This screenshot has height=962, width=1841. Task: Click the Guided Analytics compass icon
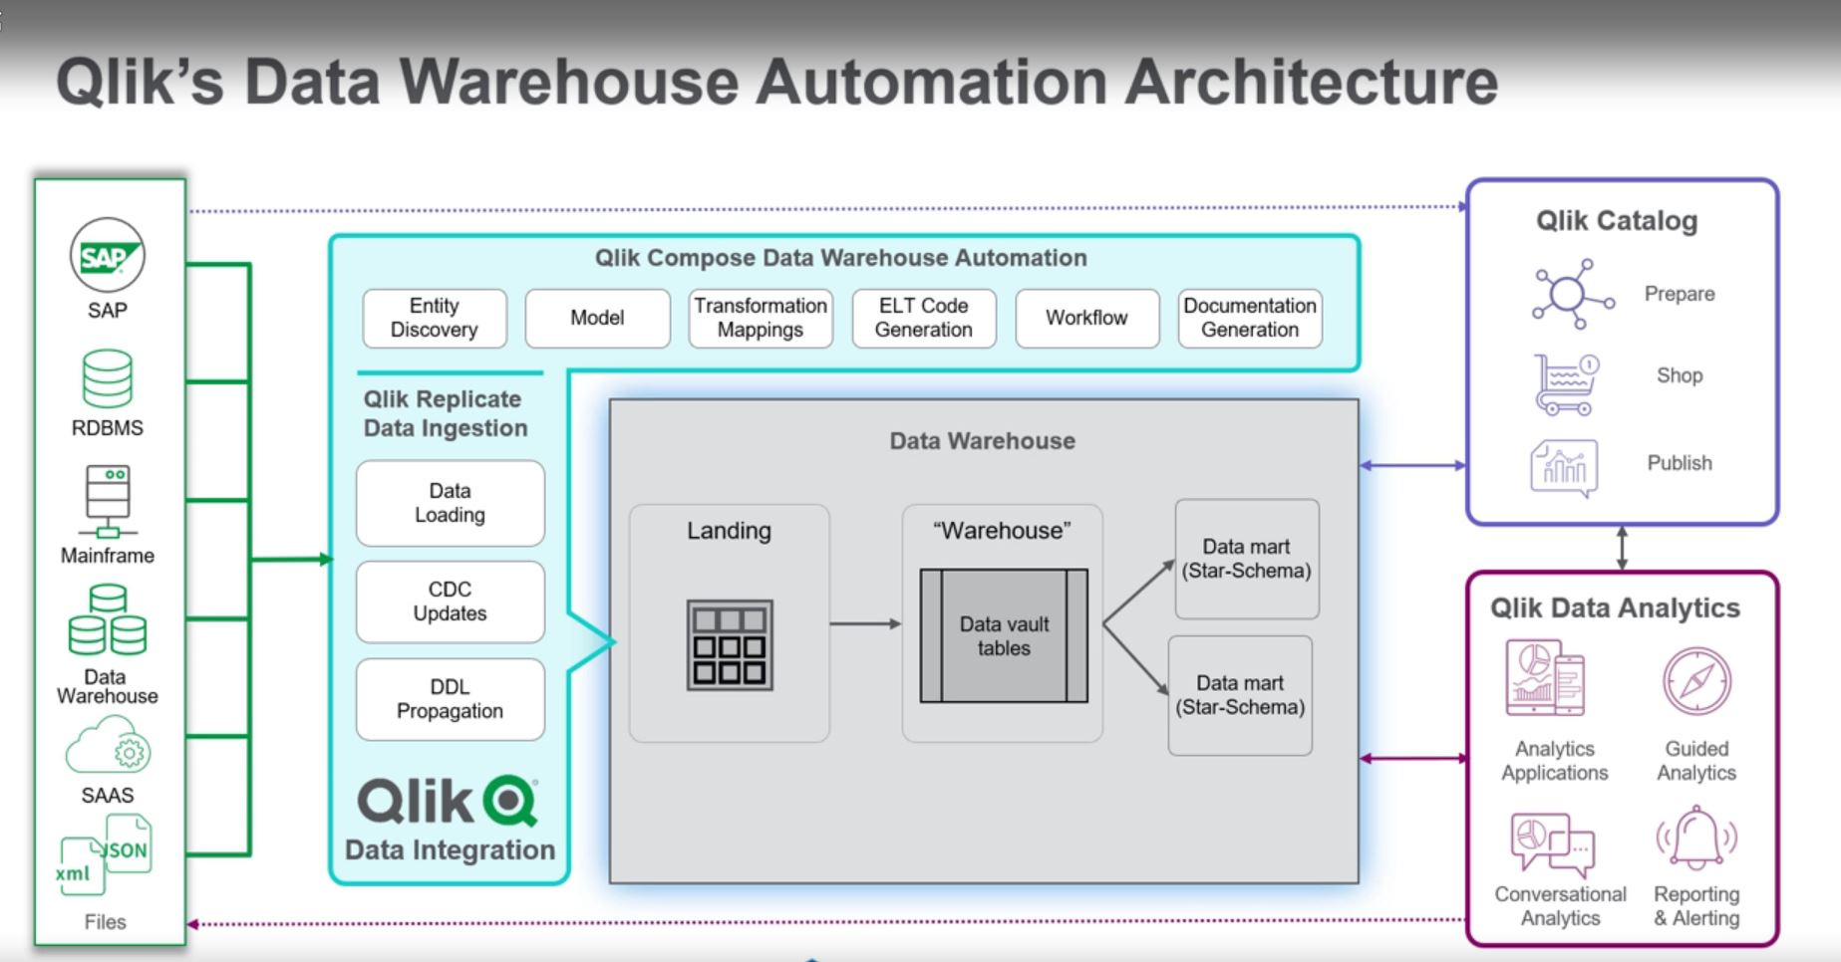click(x=1696, y=681)
